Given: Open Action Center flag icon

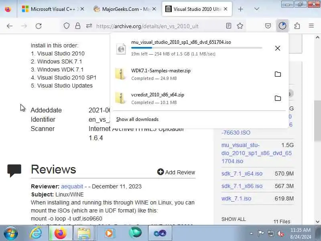Looking at the screenshot, I should [x=260, y=233].
